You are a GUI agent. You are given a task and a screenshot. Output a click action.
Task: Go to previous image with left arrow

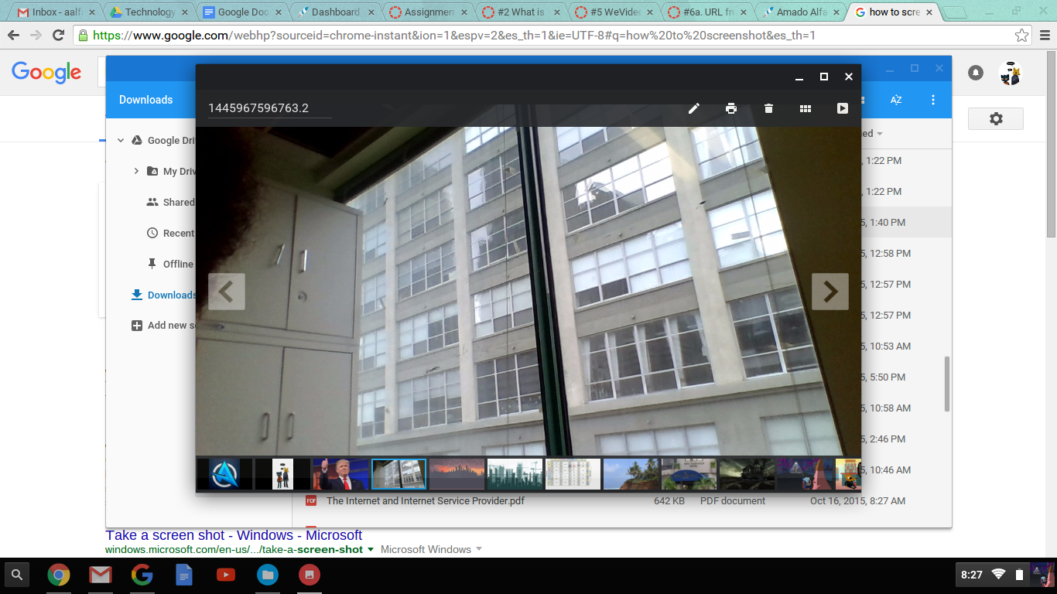click(x=226, y=292)
